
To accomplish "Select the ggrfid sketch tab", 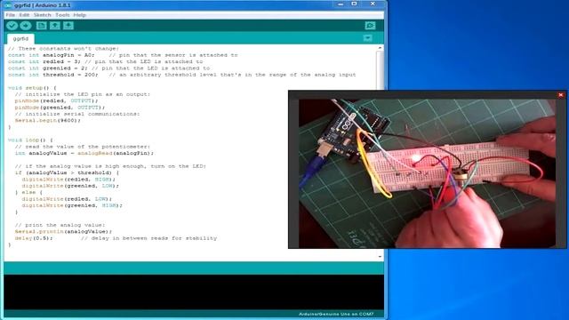I will [x=20, y=38].
